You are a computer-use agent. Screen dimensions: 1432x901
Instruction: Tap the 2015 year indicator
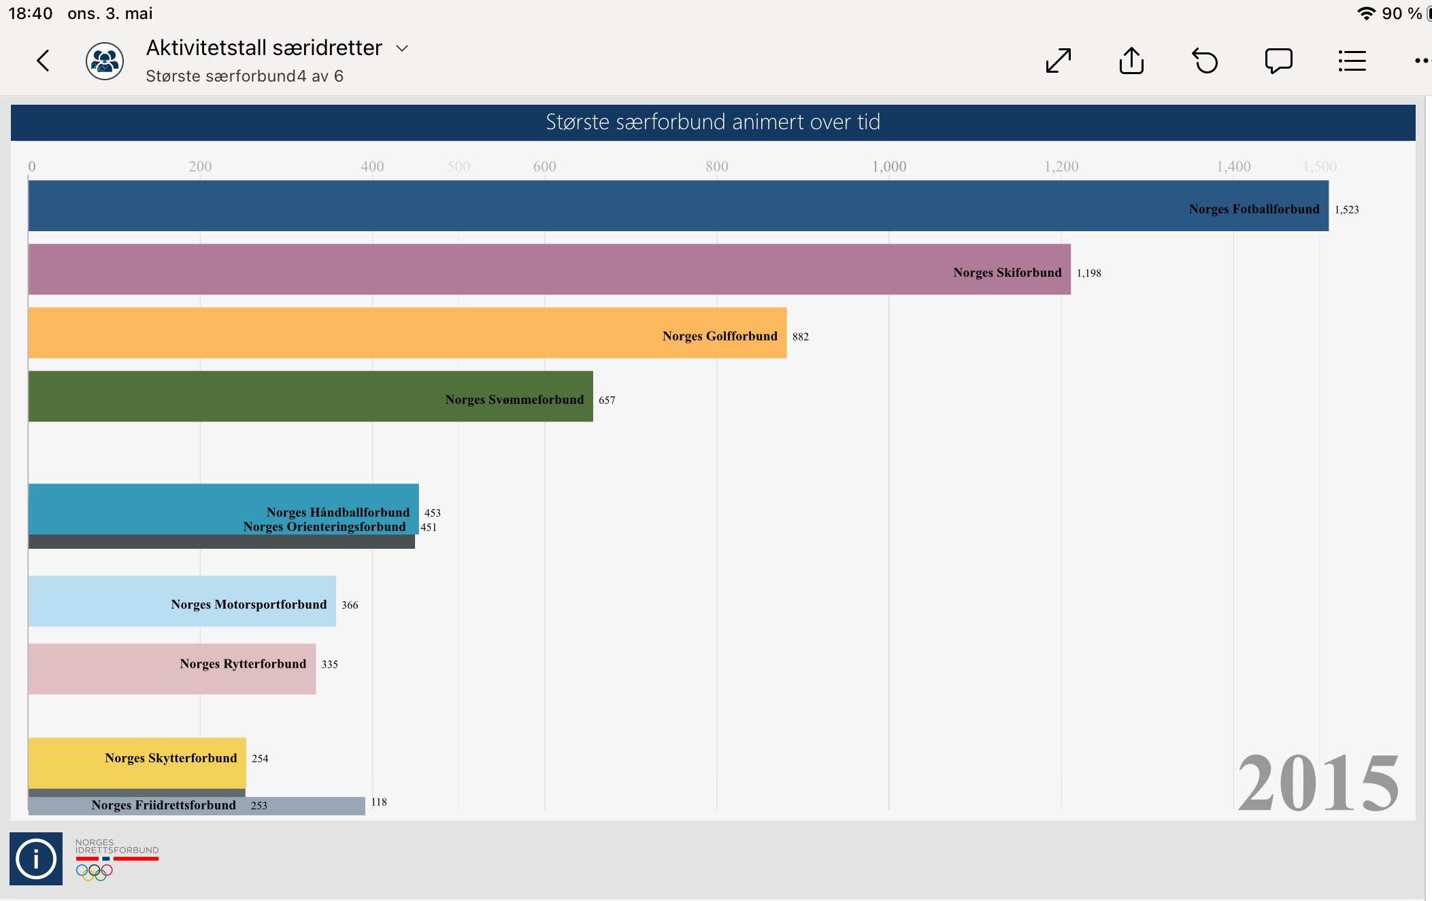pos(1318,783)
